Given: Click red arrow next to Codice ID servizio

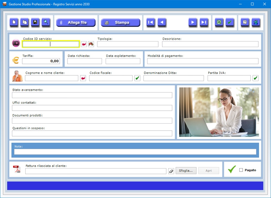Looking at the screenshot, I should pos(84,44).
